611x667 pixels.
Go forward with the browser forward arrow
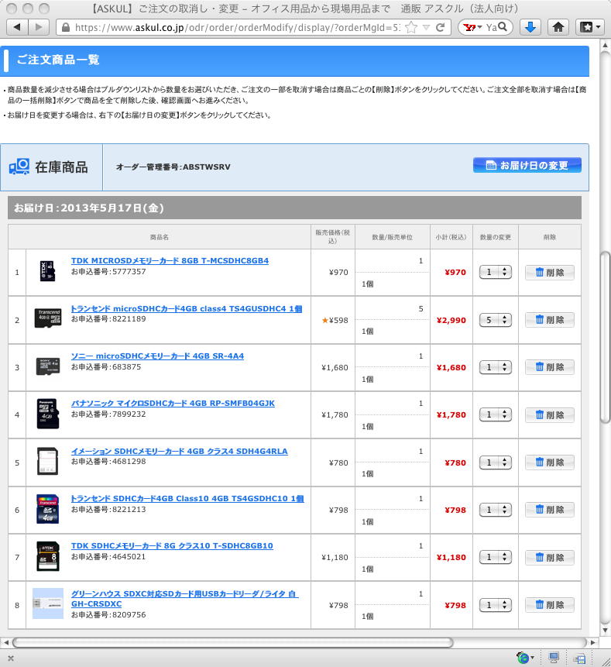point(39,27)
